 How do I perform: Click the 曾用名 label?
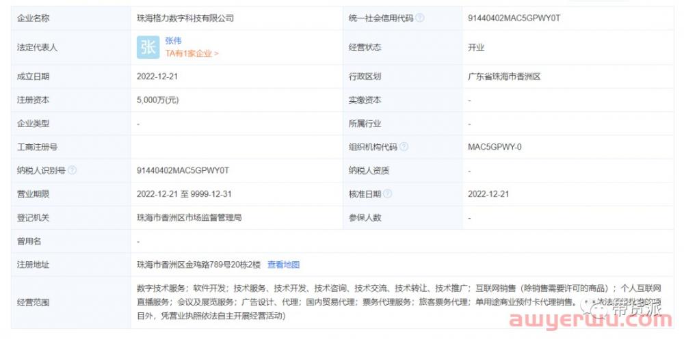click(29, 241)
